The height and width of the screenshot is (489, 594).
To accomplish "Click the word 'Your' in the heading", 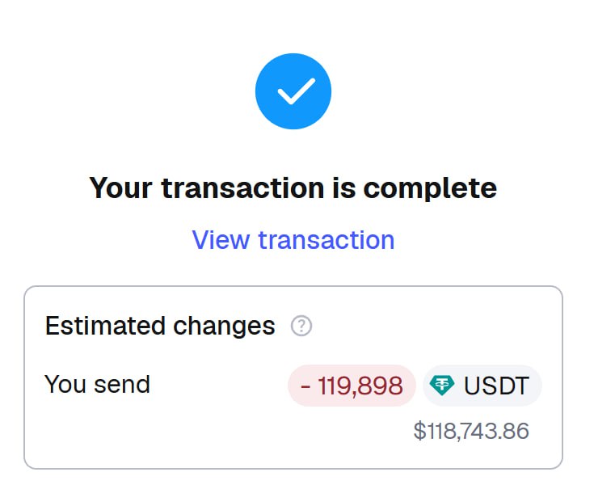I will click(x=121, y=188).
